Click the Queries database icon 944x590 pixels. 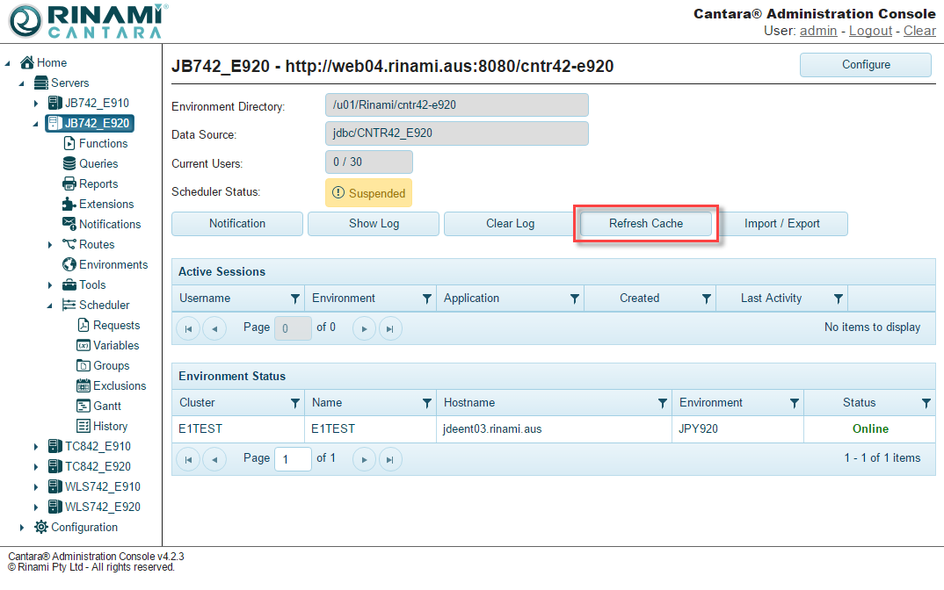point(69,163)
